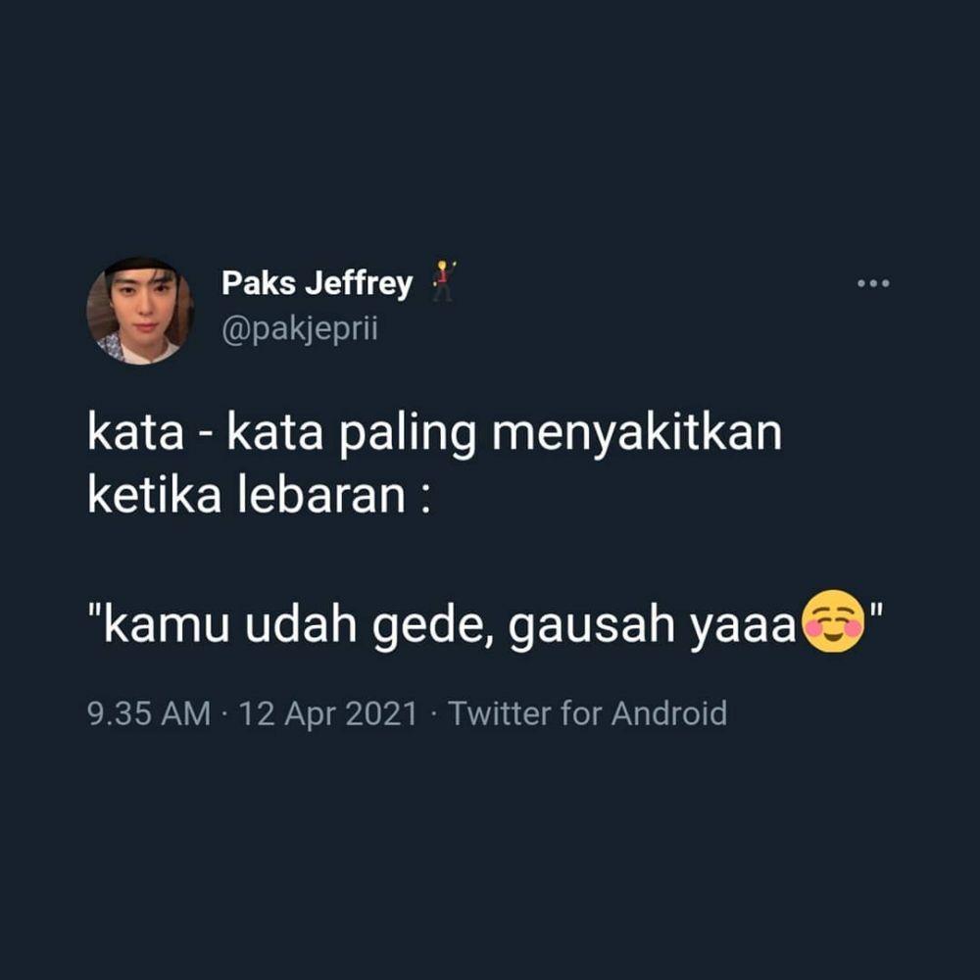
Task: Click the first "kata" in the tweet
Action: pyautogui.click(x=135, y=432)
